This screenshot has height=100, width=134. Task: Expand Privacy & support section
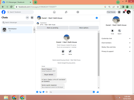116,51
